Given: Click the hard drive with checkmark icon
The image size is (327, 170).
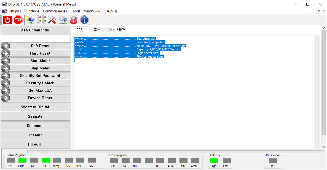Looking at the screenshot, I should (63, 20).
